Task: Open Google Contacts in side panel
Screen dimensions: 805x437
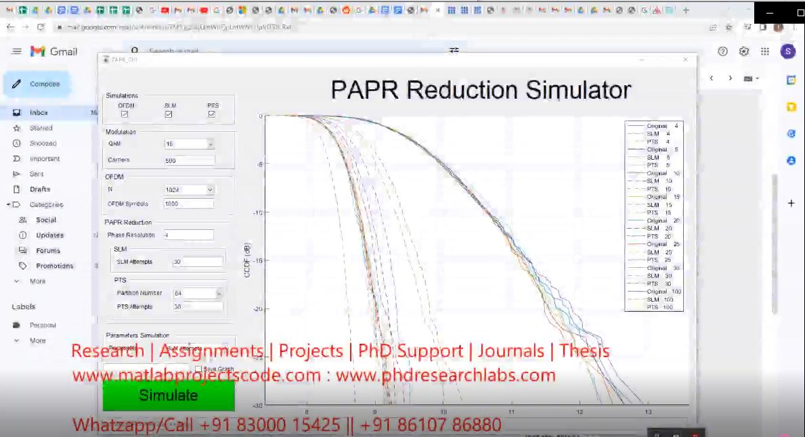Action: pyautogui.click(x=791, y=161)
